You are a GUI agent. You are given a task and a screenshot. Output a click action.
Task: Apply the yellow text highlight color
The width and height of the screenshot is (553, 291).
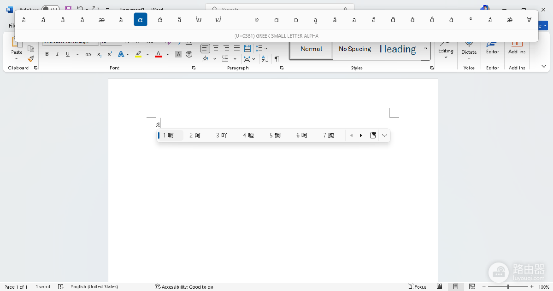coord(138,54)
